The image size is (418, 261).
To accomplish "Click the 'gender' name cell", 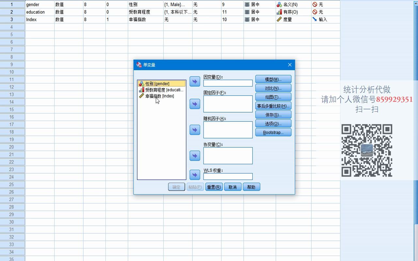I will coord(40,5).
